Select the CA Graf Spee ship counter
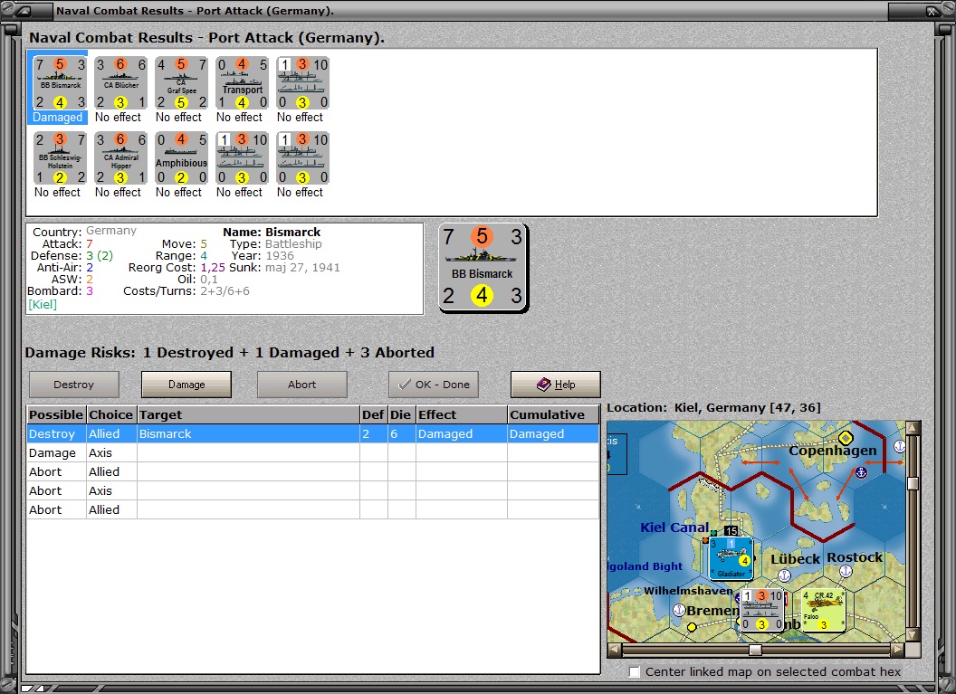Viewport: 956px width, 694px height. click(181, 83)
